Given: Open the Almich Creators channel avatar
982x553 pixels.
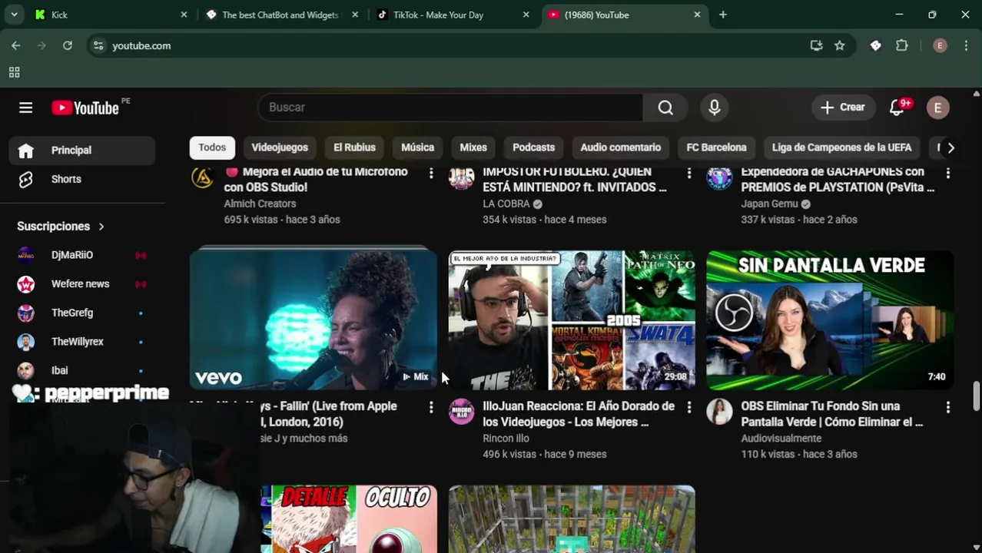Looking at the screenshot, I should (203, 177).
